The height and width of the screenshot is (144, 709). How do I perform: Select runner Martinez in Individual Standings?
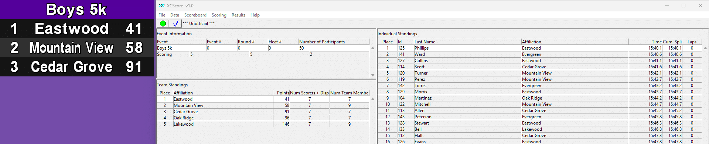(540, 98)
